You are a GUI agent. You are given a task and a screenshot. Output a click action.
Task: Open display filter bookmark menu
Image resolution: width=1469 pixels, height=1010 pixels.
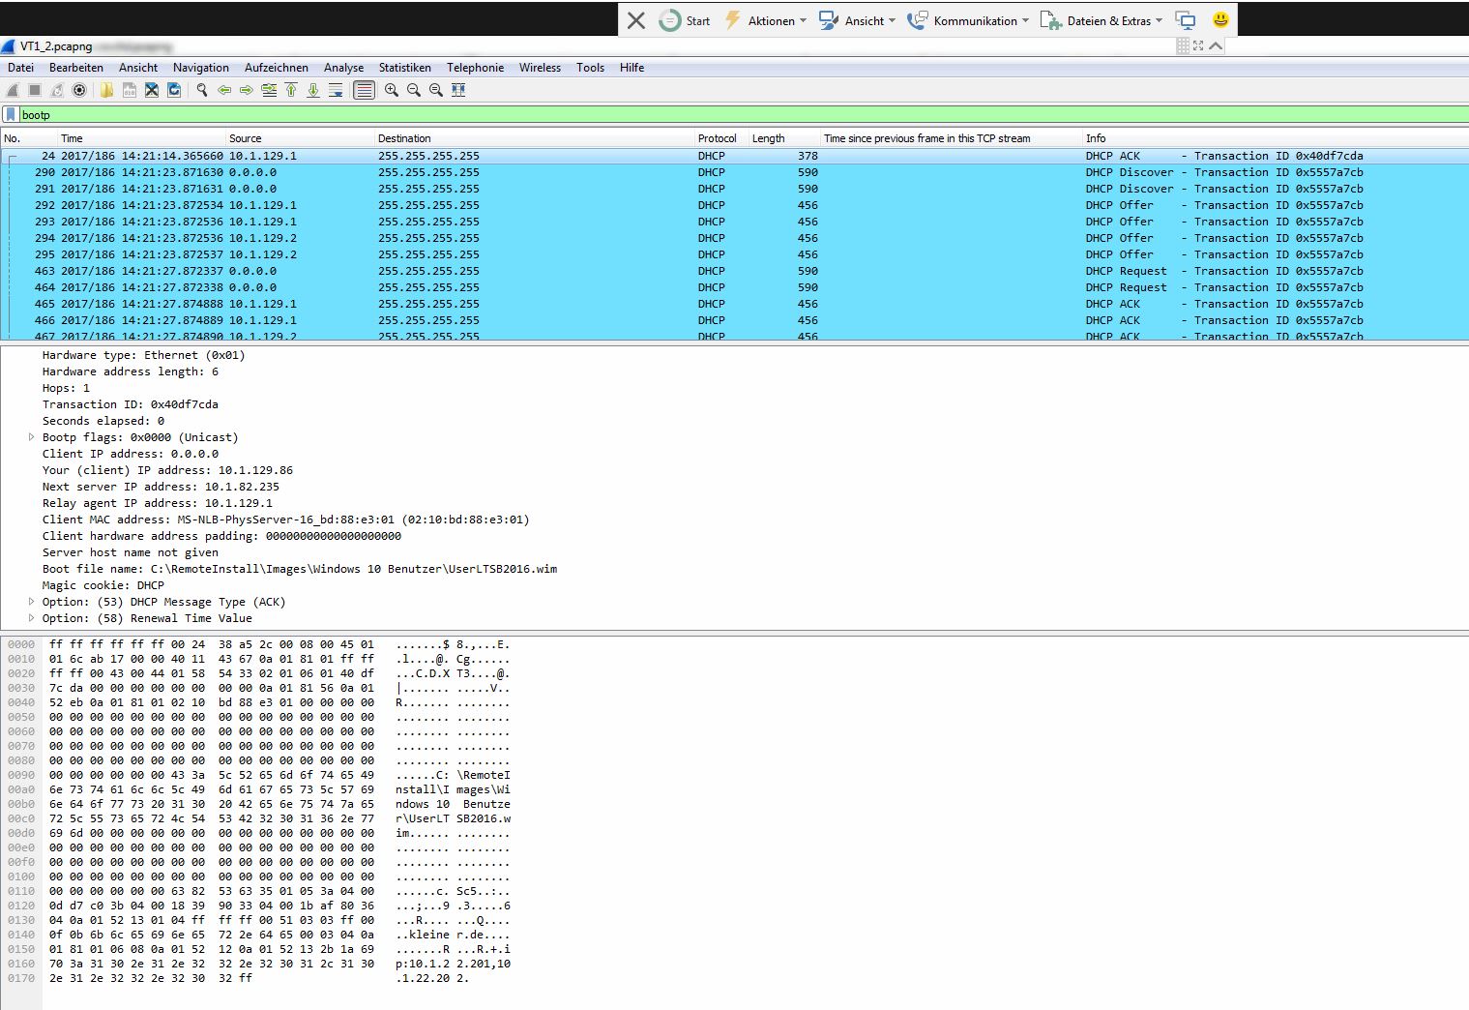(11, 114)
